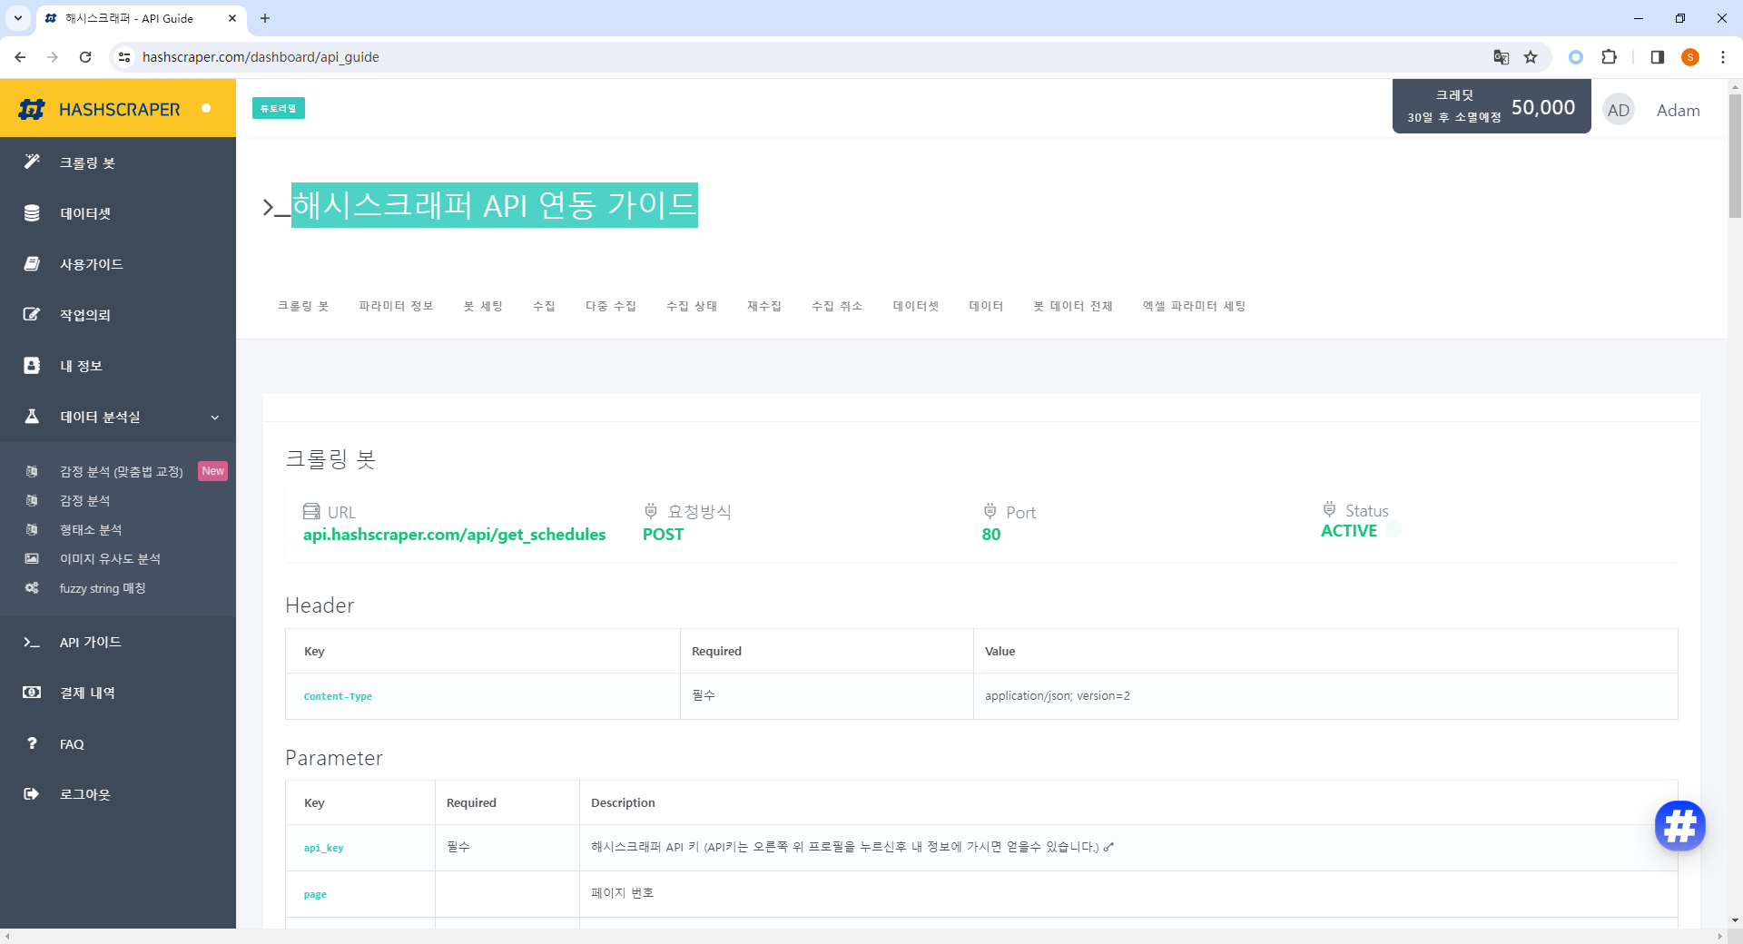Image resolution: width=1743 pixels, height=944 pixels.
Task: Reload the page
Action: (85, 57)
